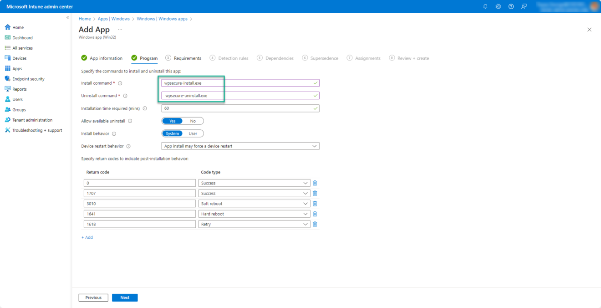The width and height of the screenshot is (601, 308).
Task: Delete the return code 1618 row
Action: [x=315, y=224]
